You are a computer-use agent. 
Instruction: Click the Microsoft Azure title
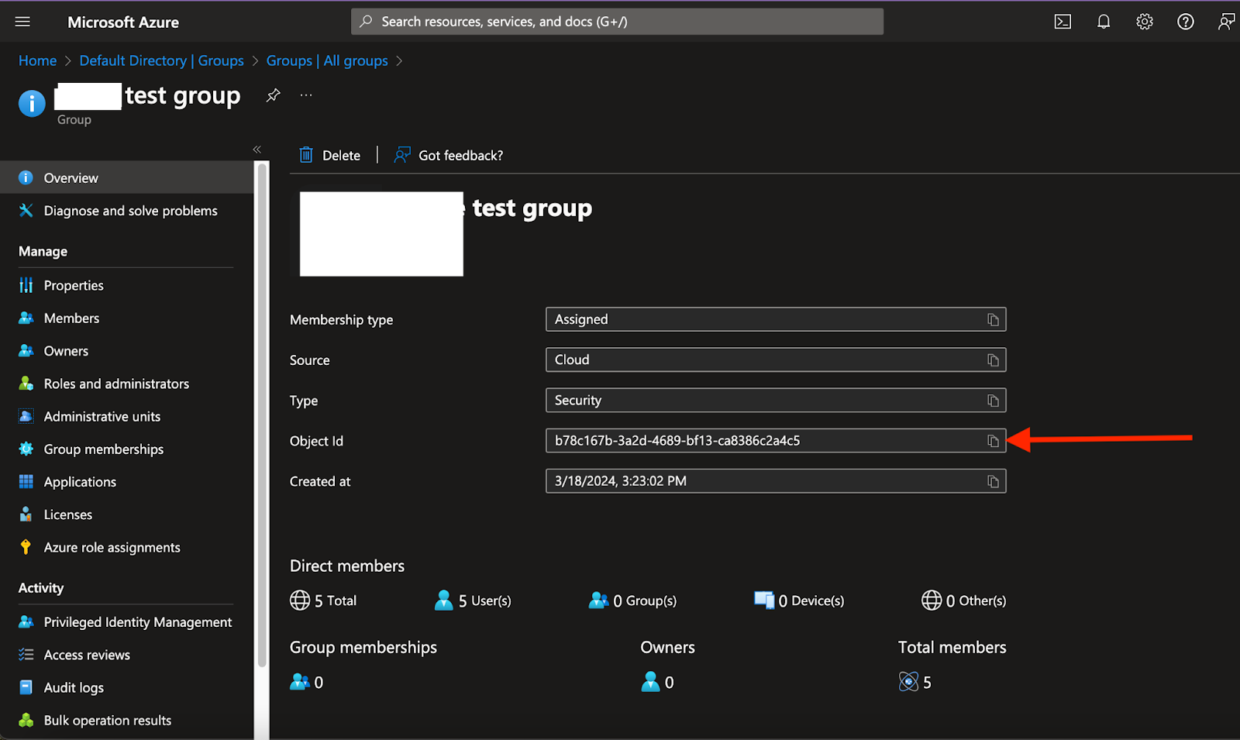[x=123, y=22]
